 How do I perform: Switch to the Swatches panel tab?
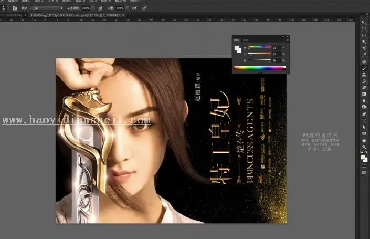(x=246, y=40)
